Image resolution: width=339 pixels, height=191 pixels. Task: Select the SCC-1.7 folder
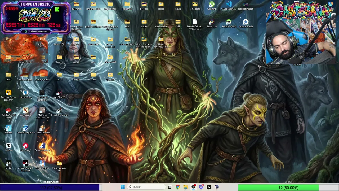click(x=59, y=77)
